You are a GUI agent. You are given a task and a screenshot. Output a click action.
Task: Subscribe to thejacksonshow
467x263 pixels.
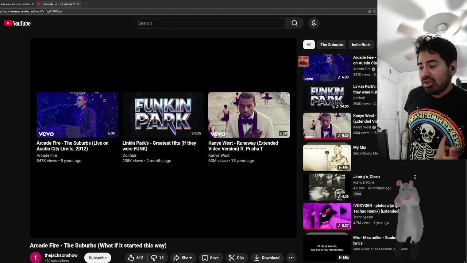[x=98, y=258]
